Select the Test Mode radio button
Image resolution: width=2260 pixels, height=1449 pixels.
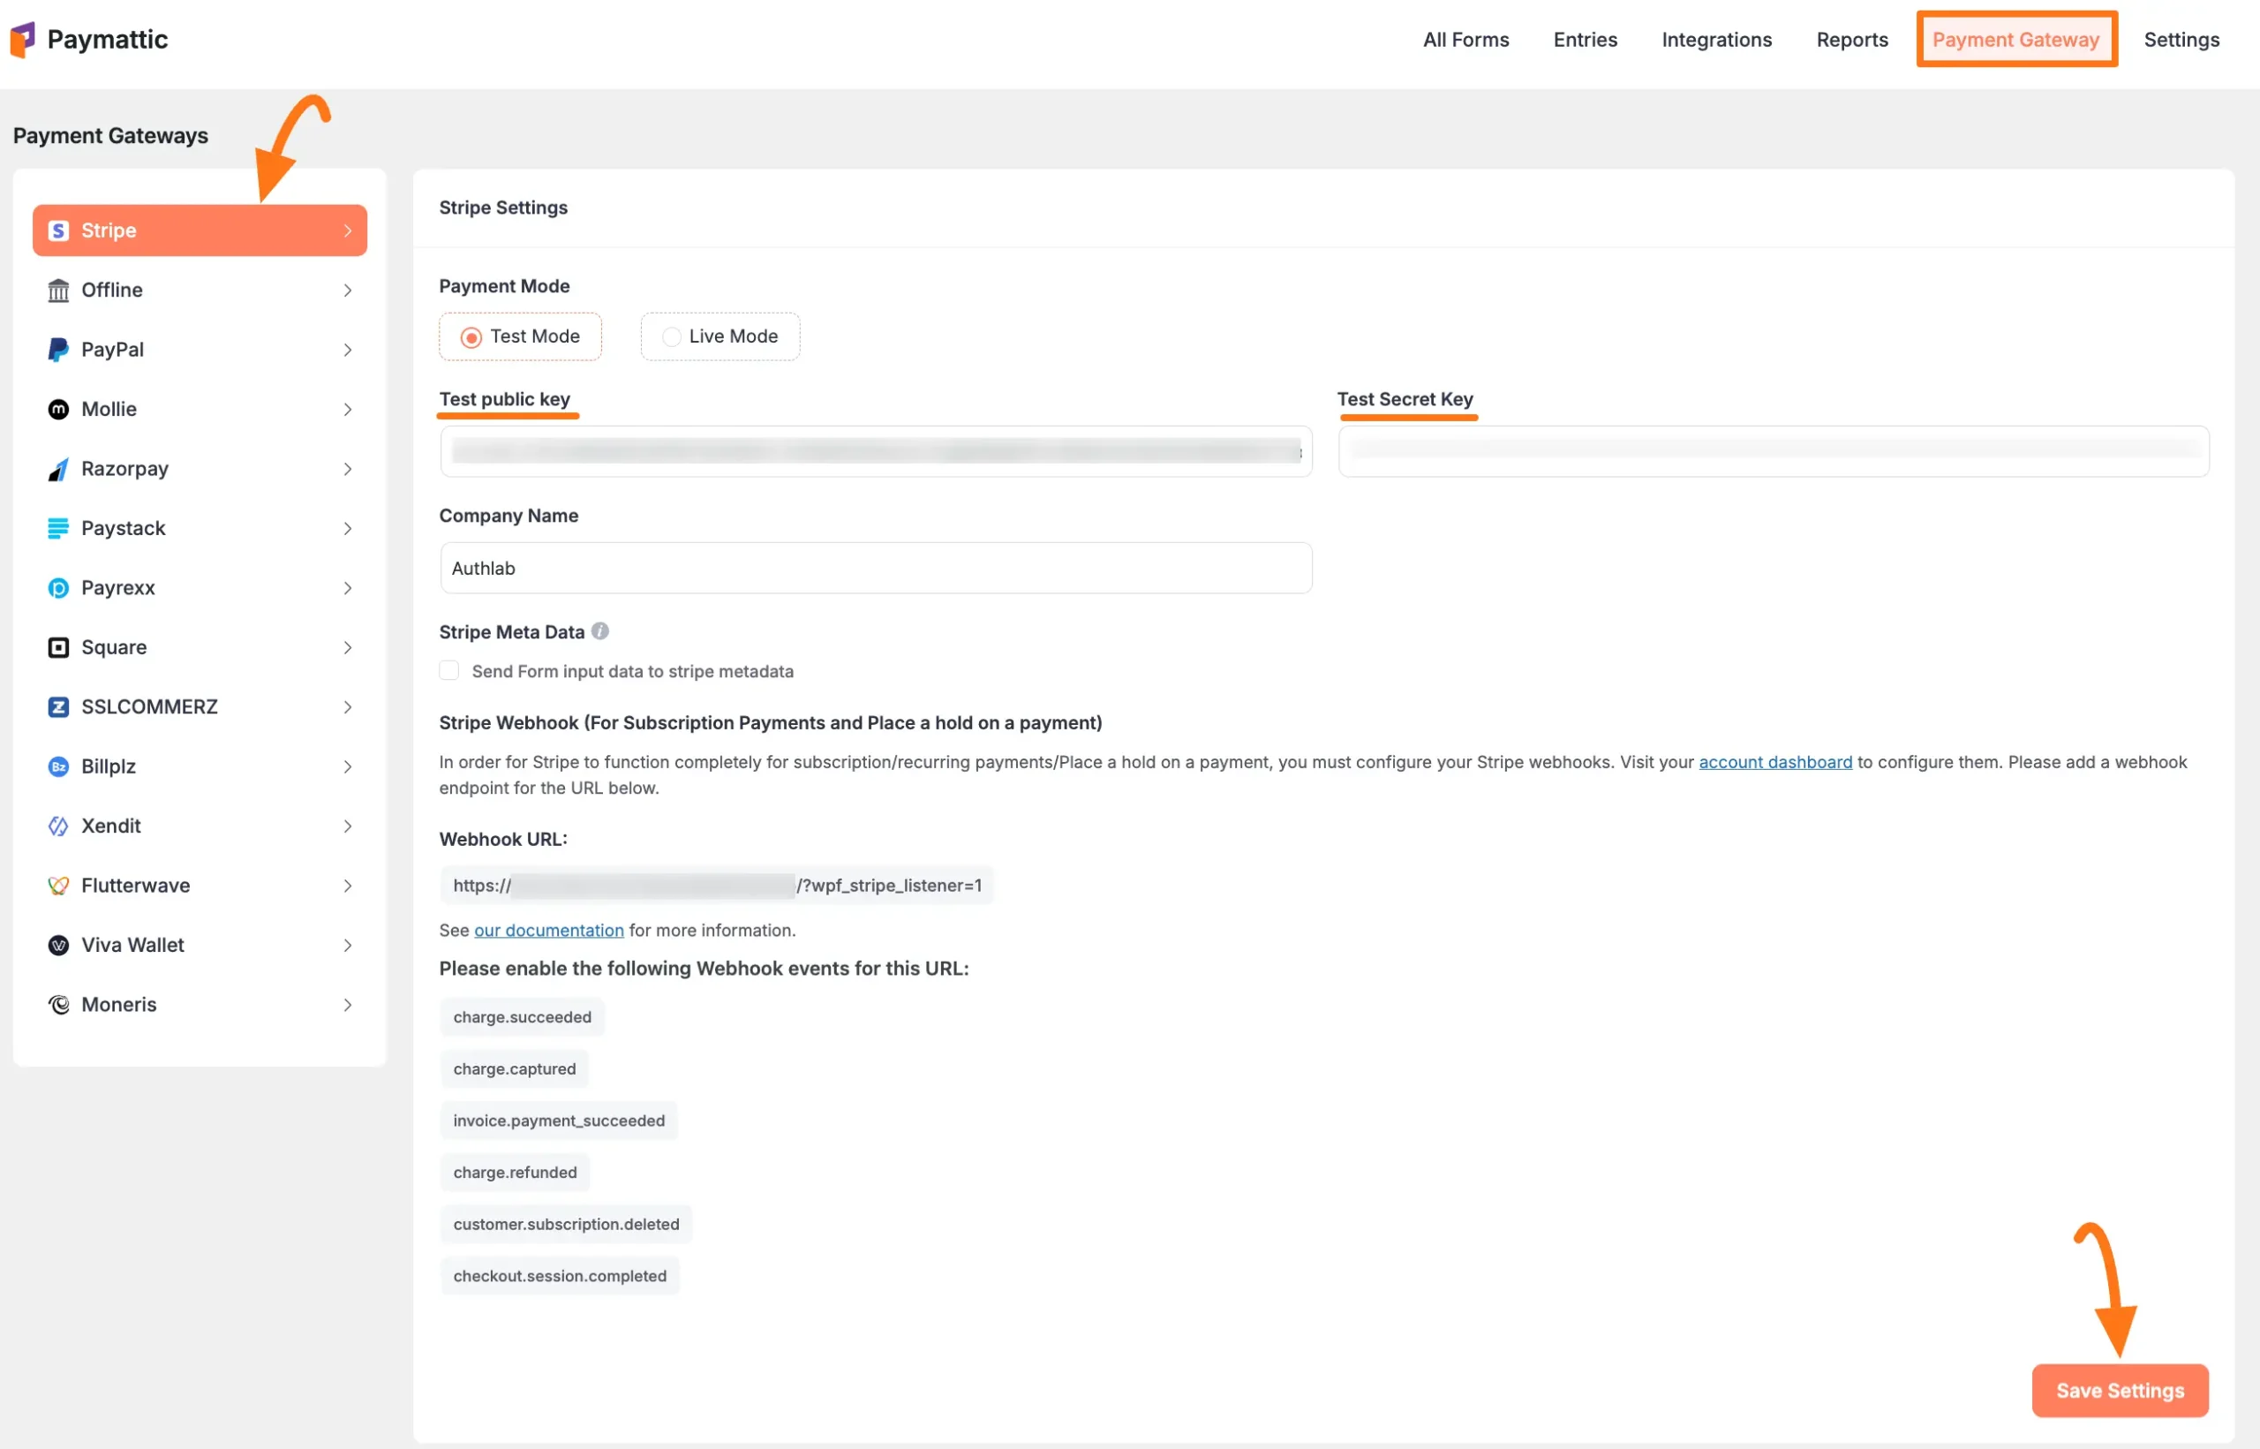(x=471, y=336)
